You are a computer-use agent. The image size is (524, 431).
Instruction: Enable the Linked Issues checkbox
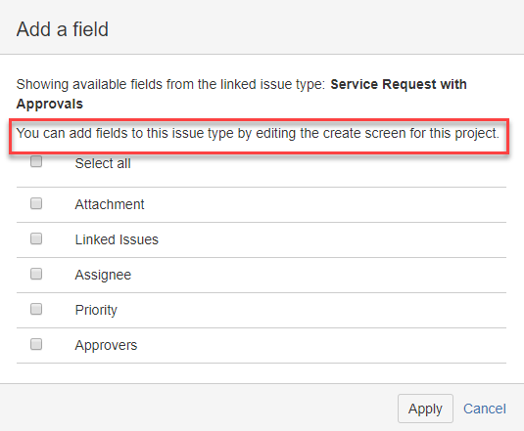click(x=36, y=238)
